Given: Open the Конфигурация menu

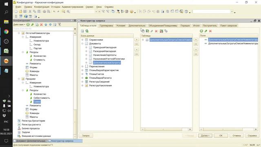Looking at the screenshot, I should point(42,7).
